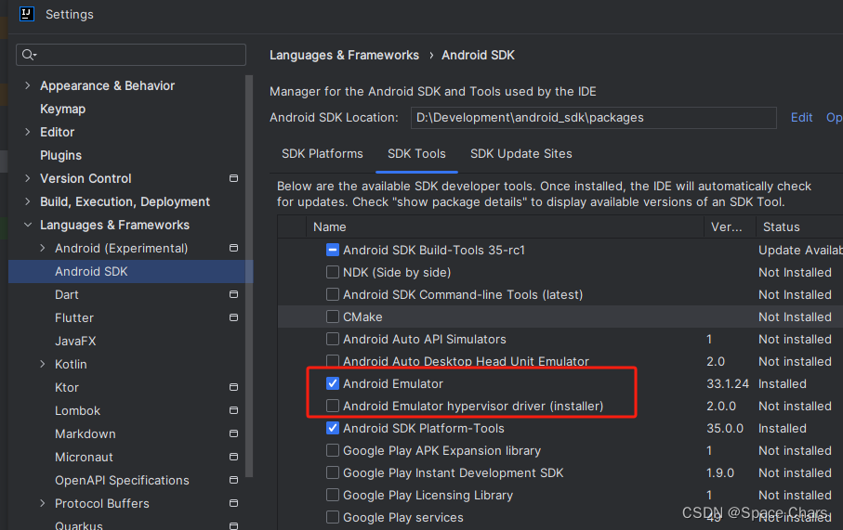Open Flutter settings page
843x530 pixels.
click(x=74, y=317)
